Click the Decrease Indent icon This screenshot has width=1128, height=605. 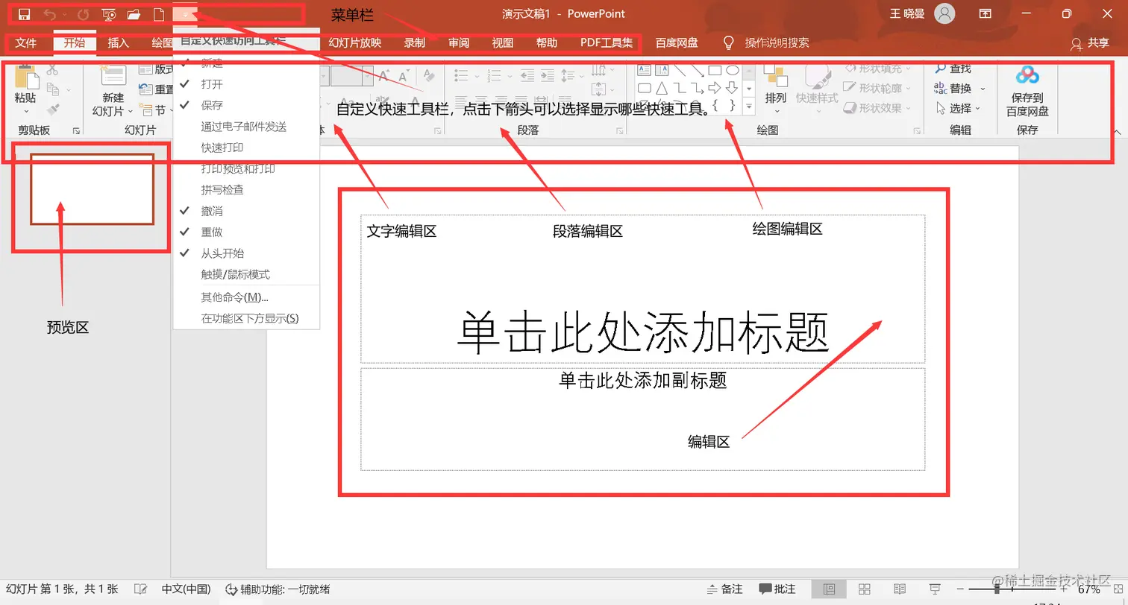(527, 75)
